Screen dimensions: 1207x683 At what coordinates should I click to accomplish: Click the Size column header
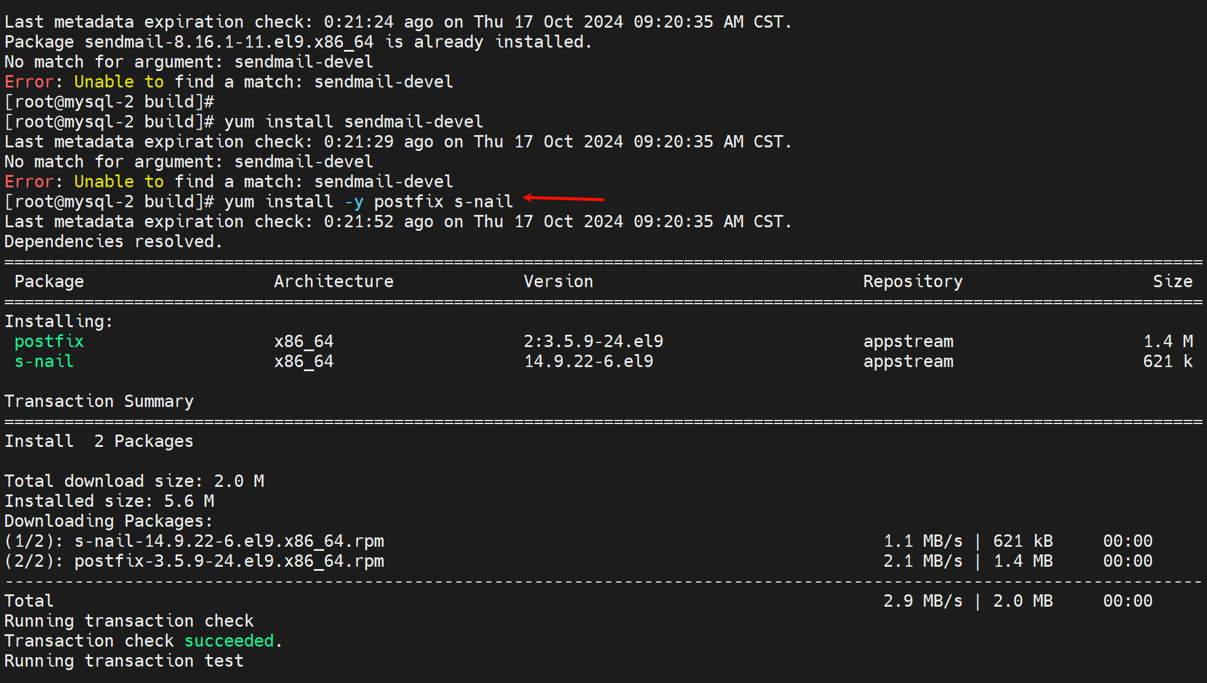(1172, 281)
